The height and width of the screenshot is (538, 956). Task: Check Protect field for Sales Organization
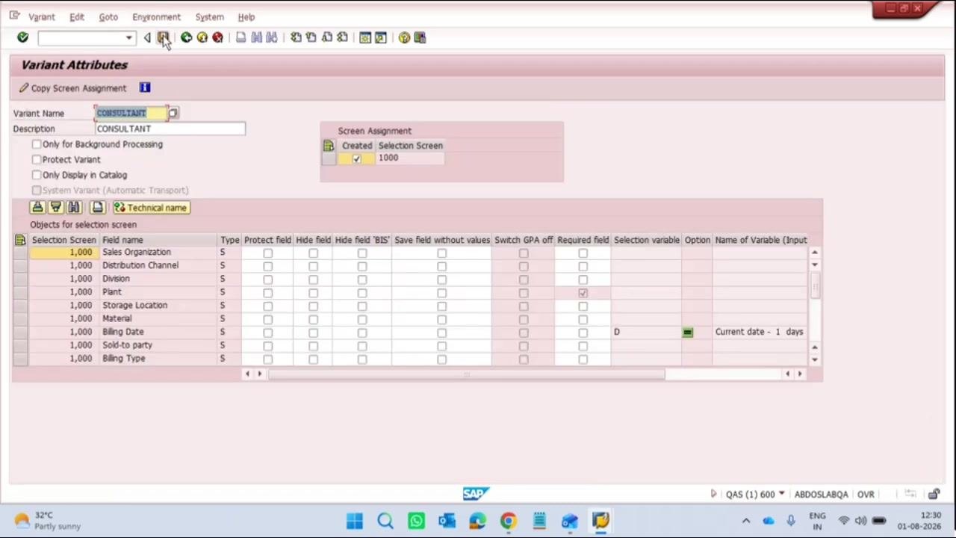[267, 253]
